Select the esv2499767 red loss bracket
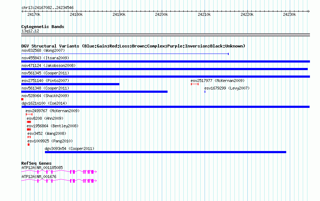The image size is (320, 201). tap(29, 114)
